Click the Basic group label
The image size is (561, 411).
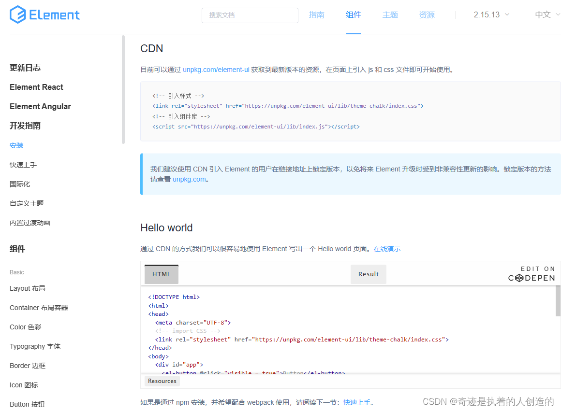(x=17, y=272)
